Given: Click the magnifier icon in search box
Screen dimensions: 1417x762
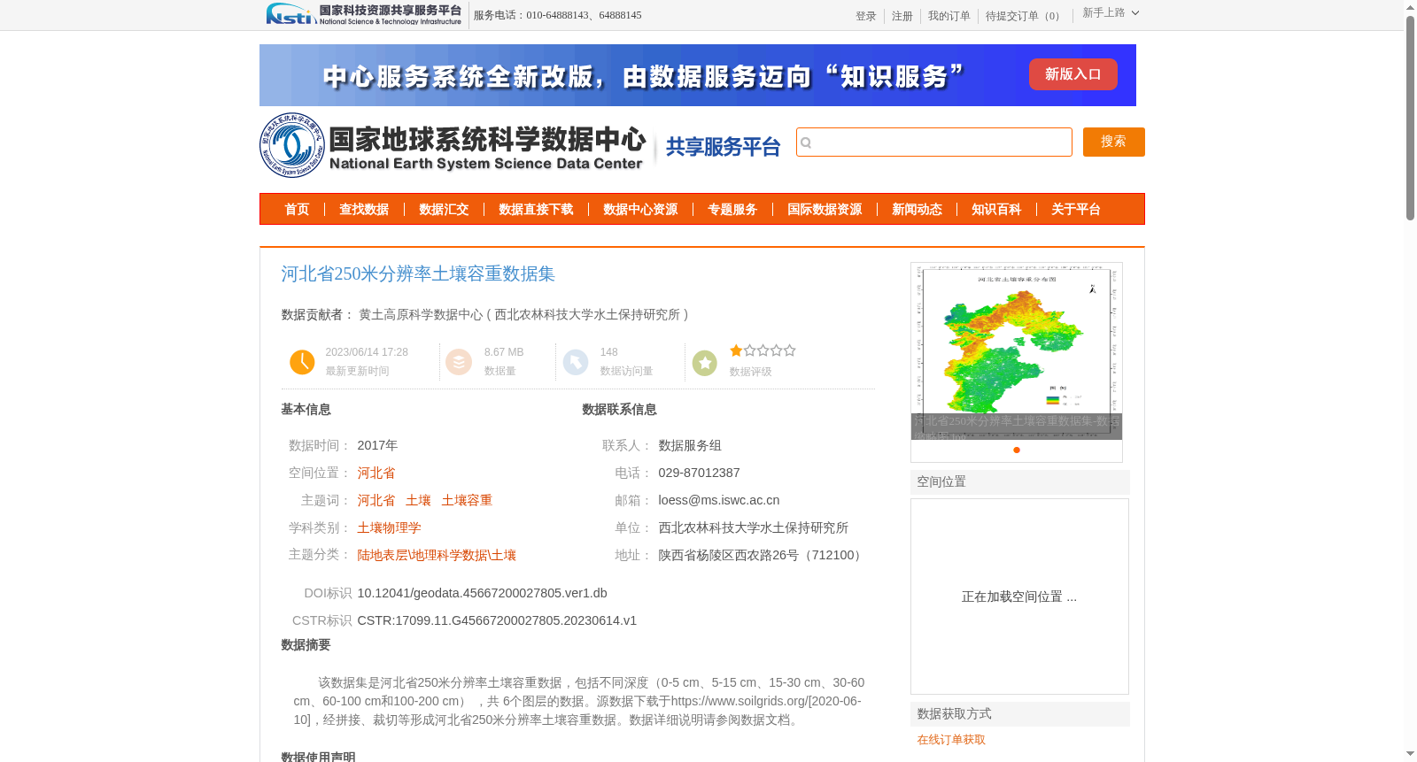Looking at the screenshot, I should [x=806, y=142].
